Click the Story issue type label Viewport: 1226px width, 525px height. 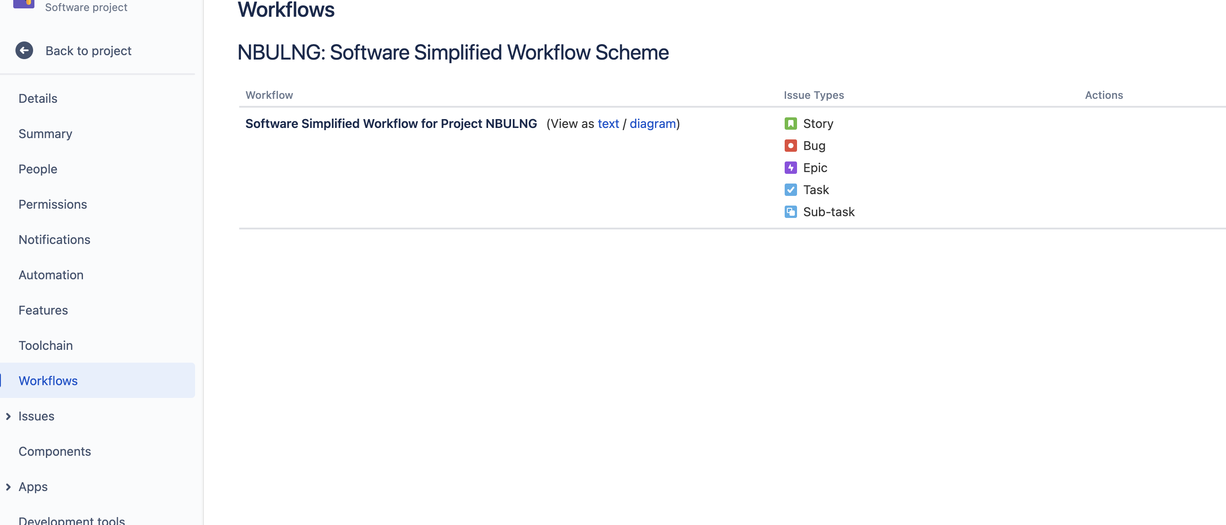click(x=818, y=124)
